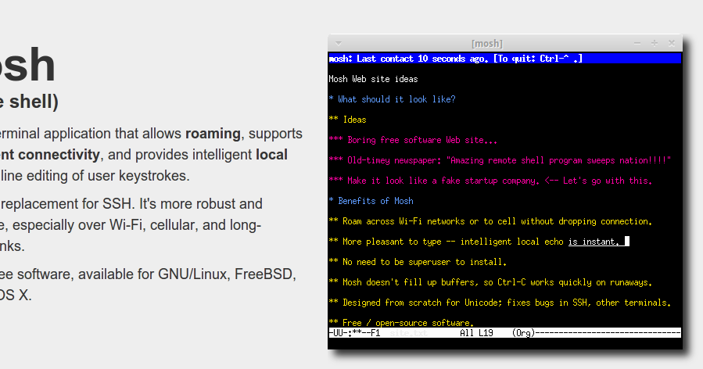The image size is (703, 369).
Task: Click the 'Boring free software Web site...' line
Action: pyautogui.click(x=413, y=140)
